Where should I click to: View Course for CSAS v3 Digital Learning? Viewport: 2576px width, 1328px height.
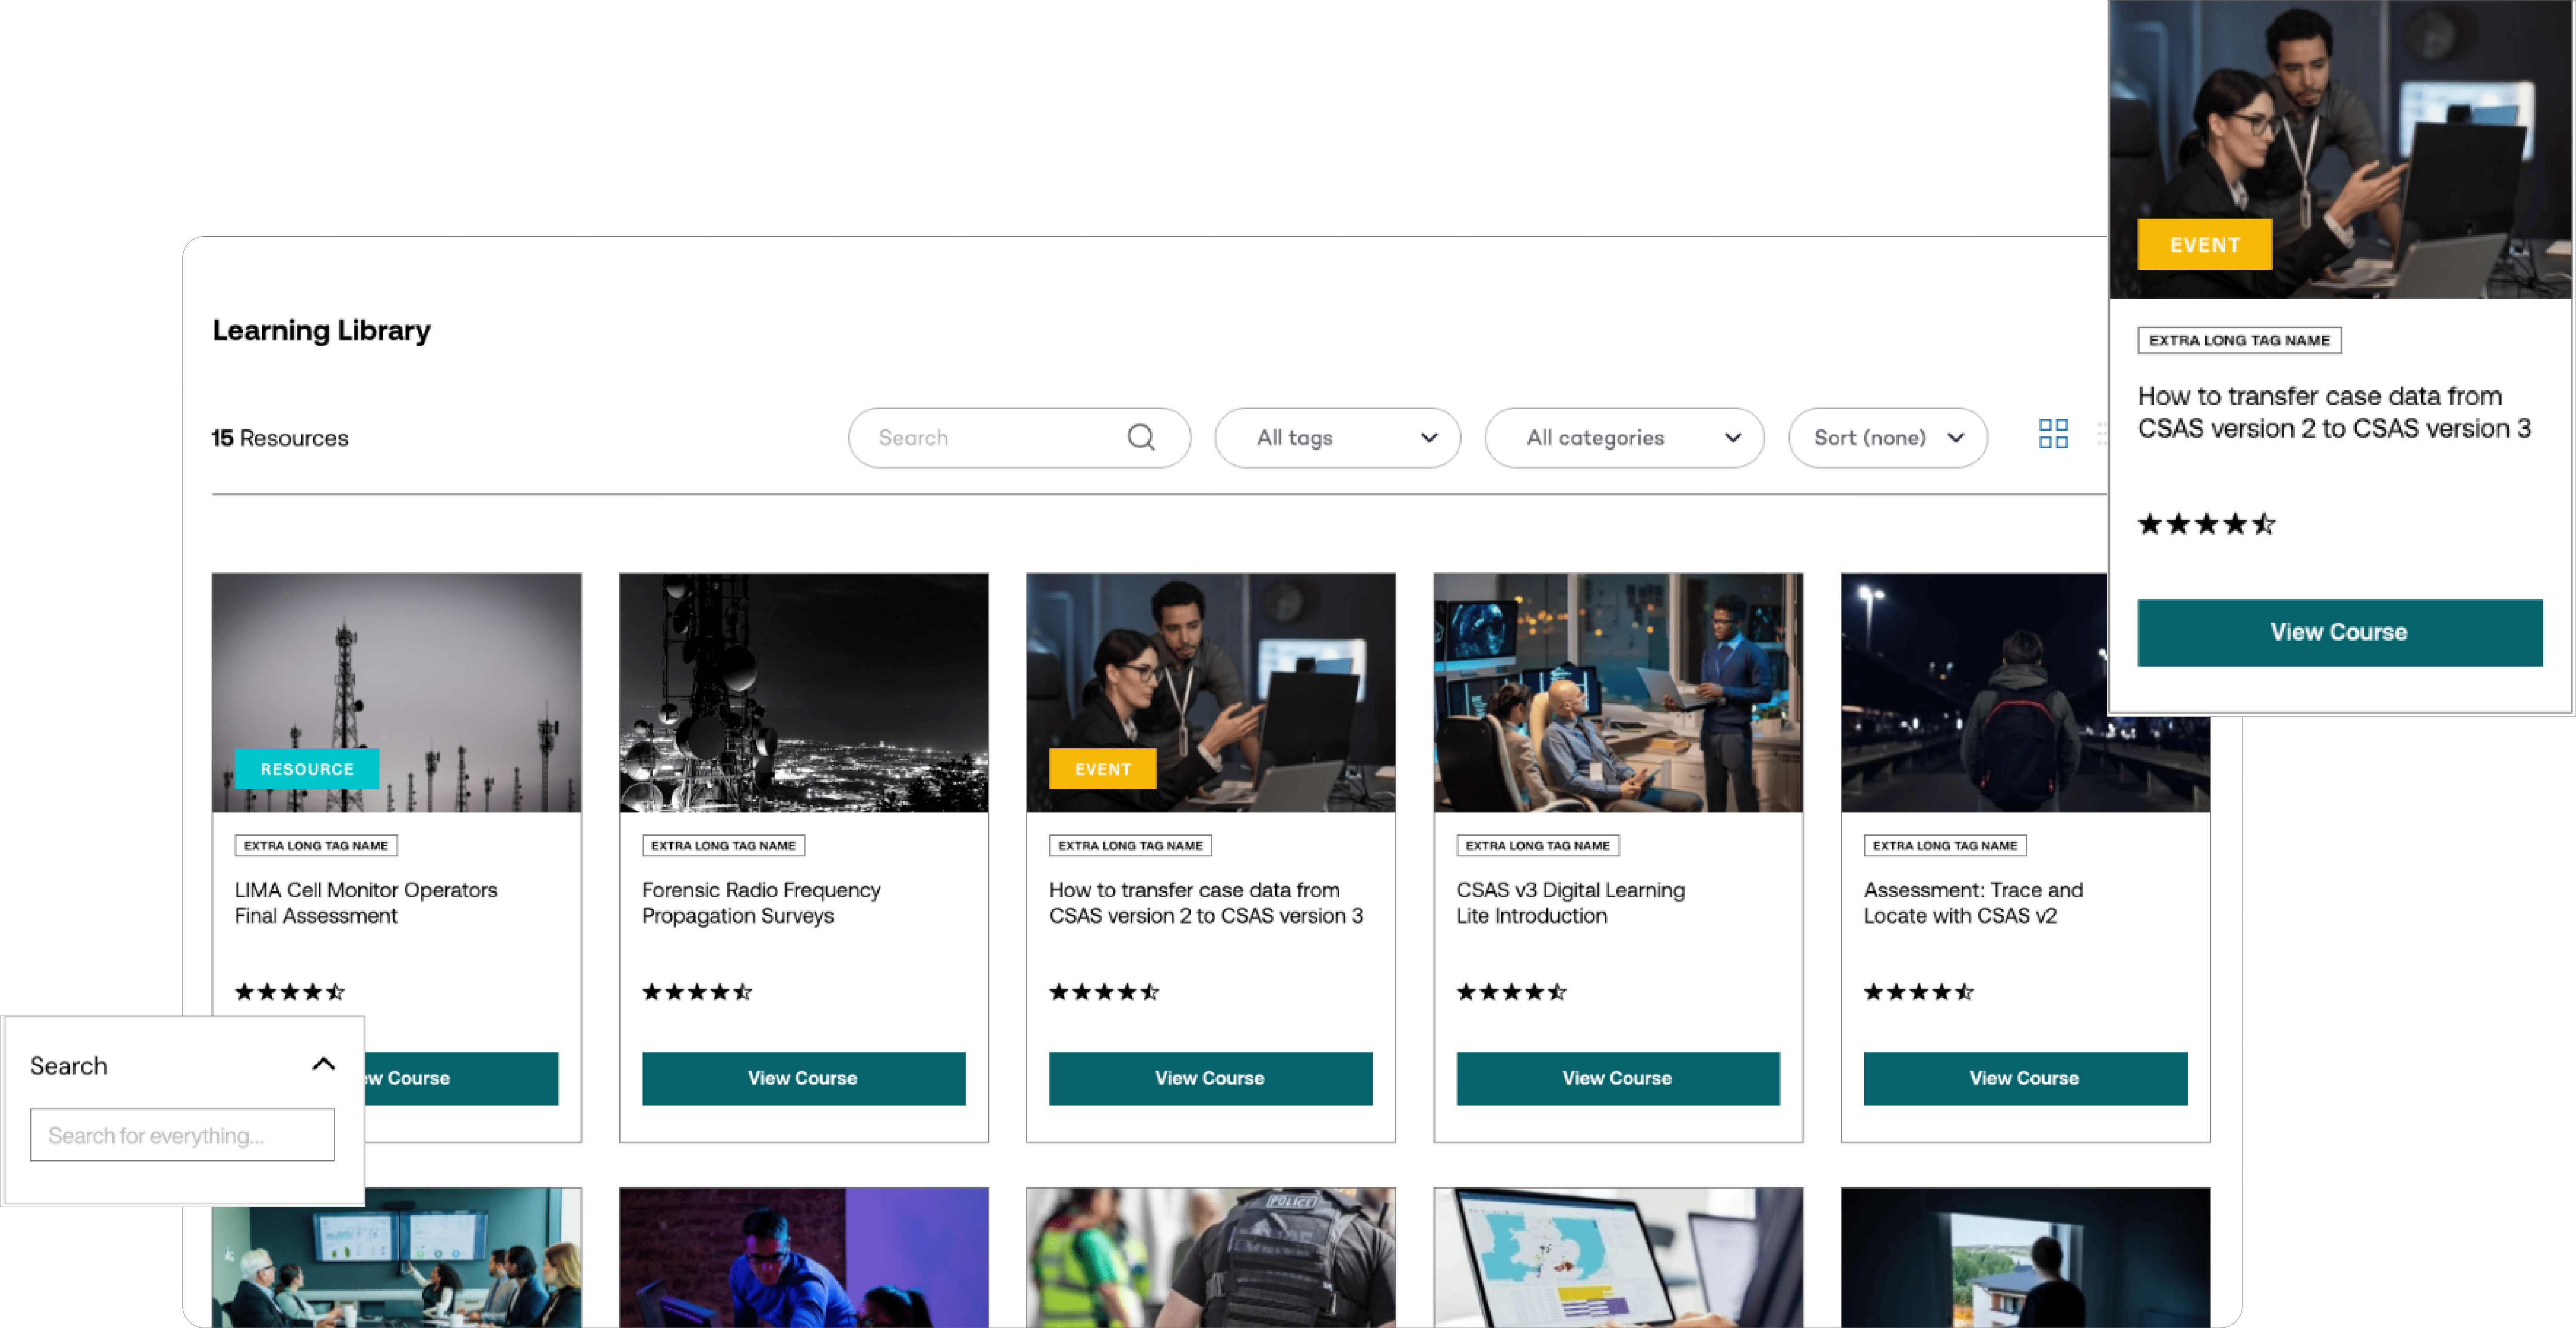click(x=1617, y=1078)
